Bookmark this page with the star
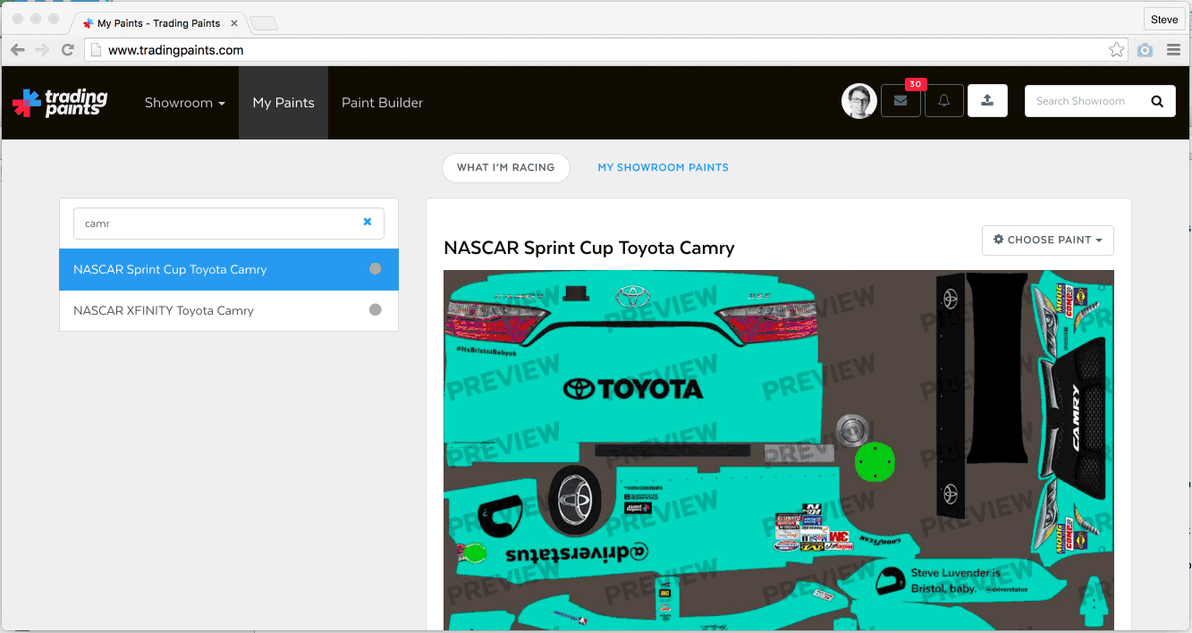Image resolution: width=1192 pixels, height=633 pixels. coord(1116,50)
